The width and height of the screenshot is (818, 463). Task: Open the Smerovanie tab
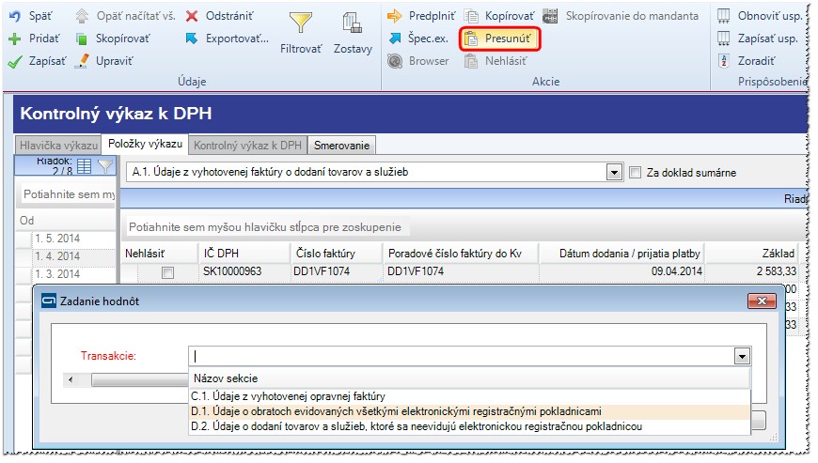[341, 146]
